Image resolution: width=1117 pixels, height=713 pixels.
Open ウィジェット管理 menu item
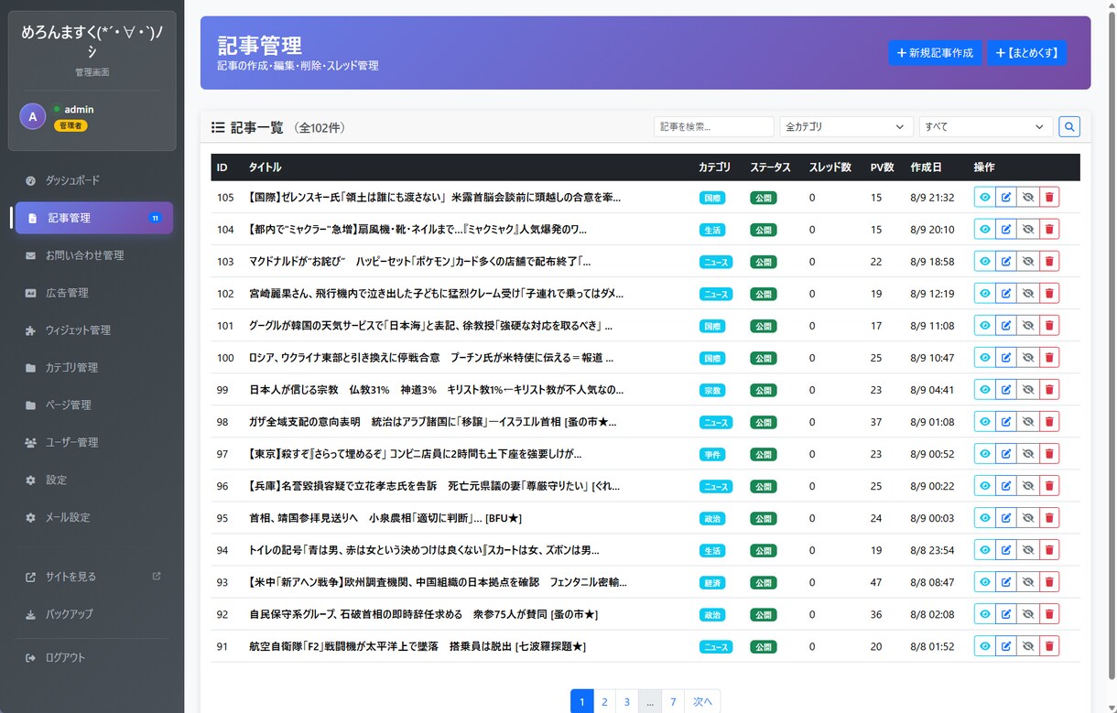[92, 330]
